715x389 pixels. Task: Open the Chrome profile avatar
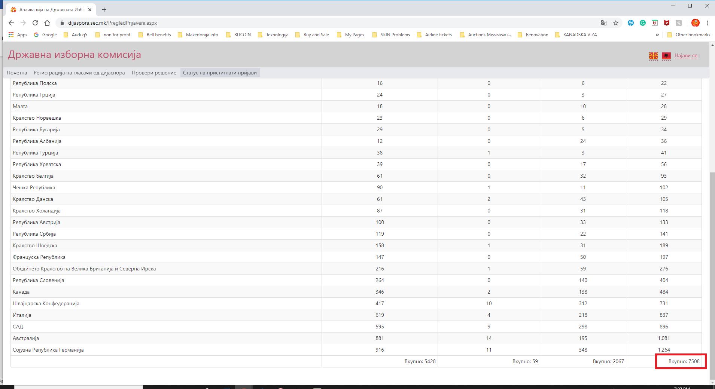pyautogui.click(x=696, y=23)
